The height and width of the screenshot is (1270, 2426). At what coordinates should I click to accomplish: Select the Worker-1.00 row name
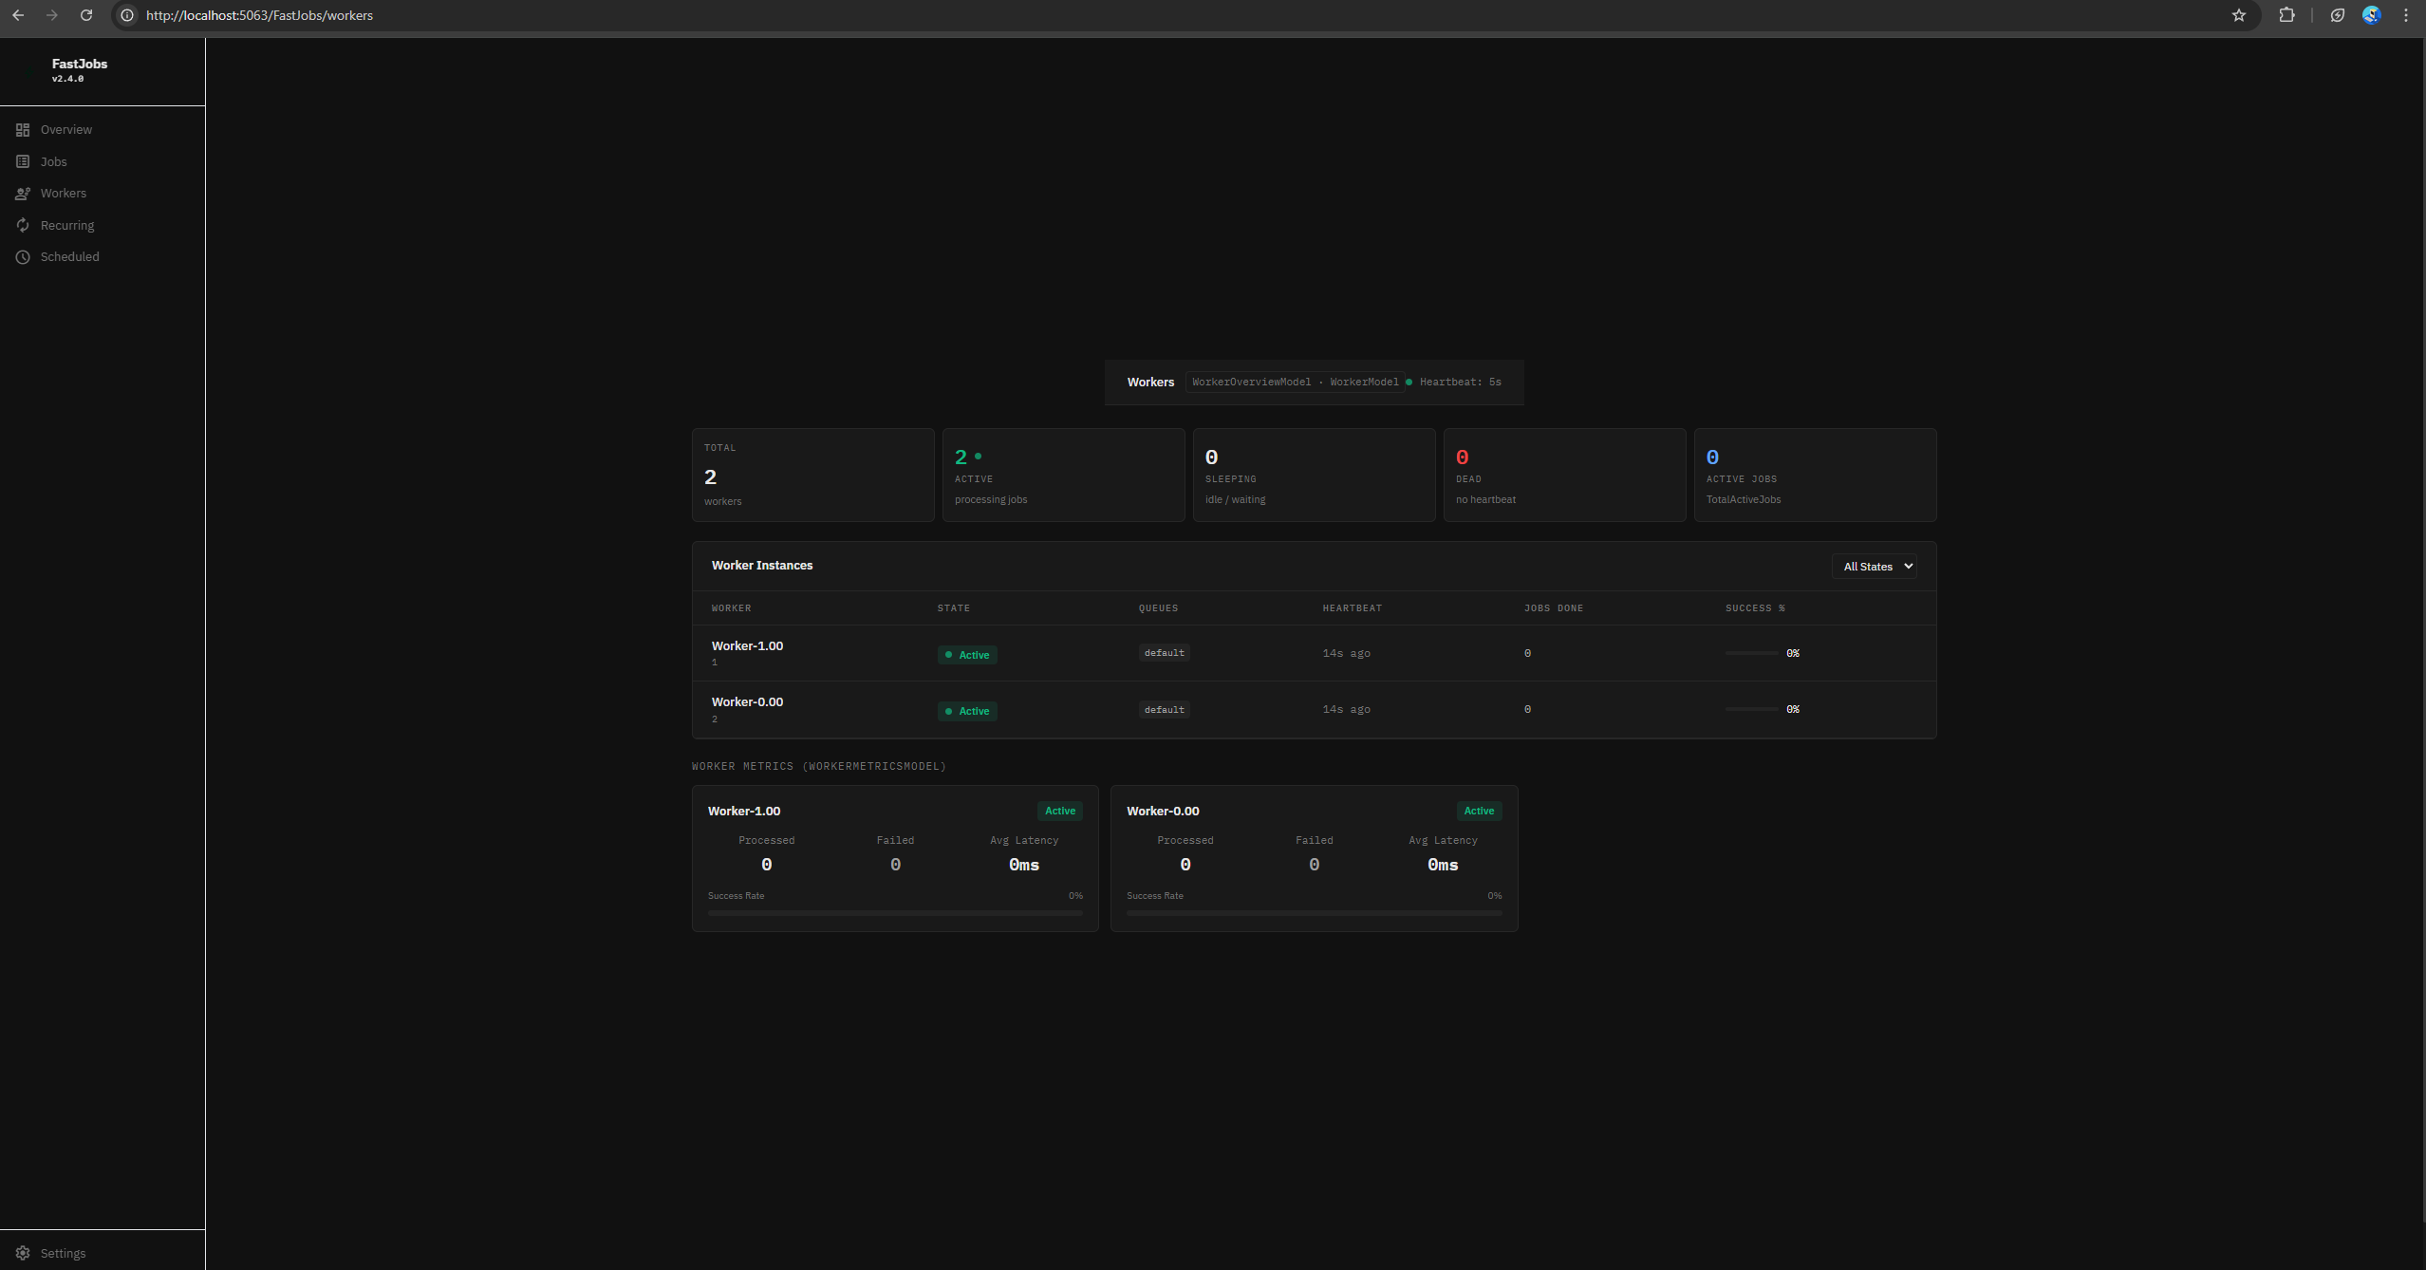(x=747, y=646)
